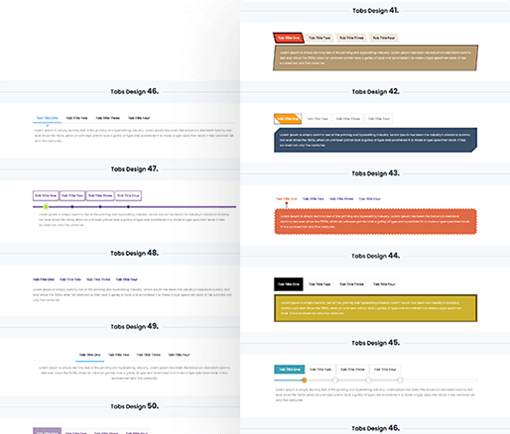The image size is (510, 434).
Task: Click the orange progress dot in Design 45
Action: [304, 380]
